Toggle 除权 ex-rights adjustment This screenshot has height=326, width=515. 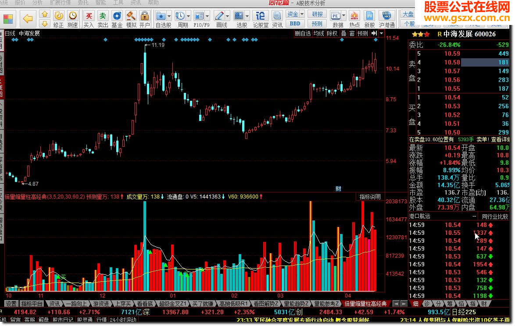[332, 33]
